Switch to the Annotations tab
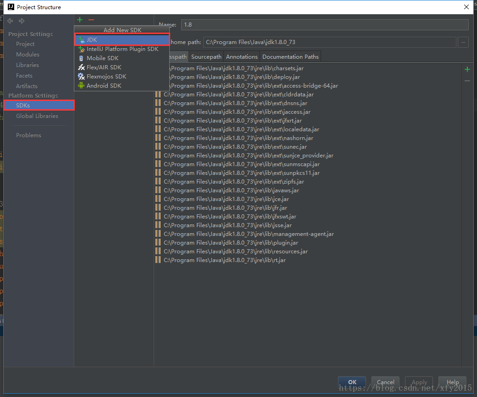Screen dimensions: 477x397 [242, 56]
